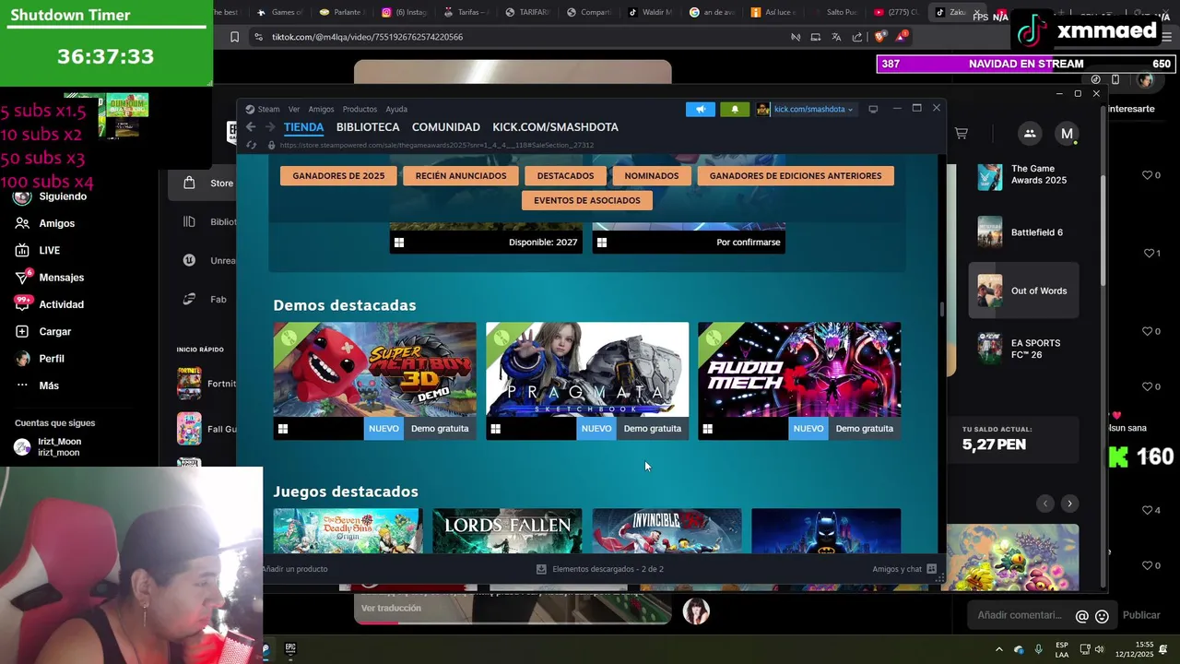Click Demo gratuita under Super Meat Boy 3D
Viewport: 1180px width, 664px height.
[x=440, y=428]
